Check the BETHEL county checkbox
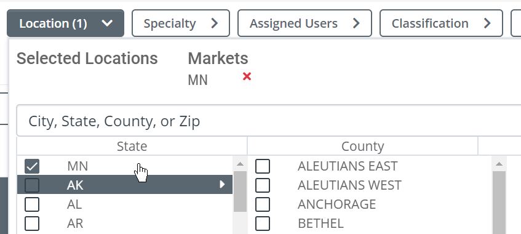The image size is (521, 234). (263, 224)
